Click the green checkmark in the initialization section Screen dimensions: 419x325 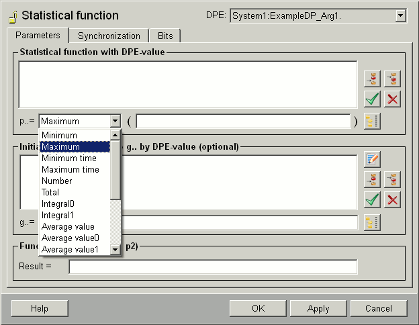pyautogui.click(x=372, y=199)
